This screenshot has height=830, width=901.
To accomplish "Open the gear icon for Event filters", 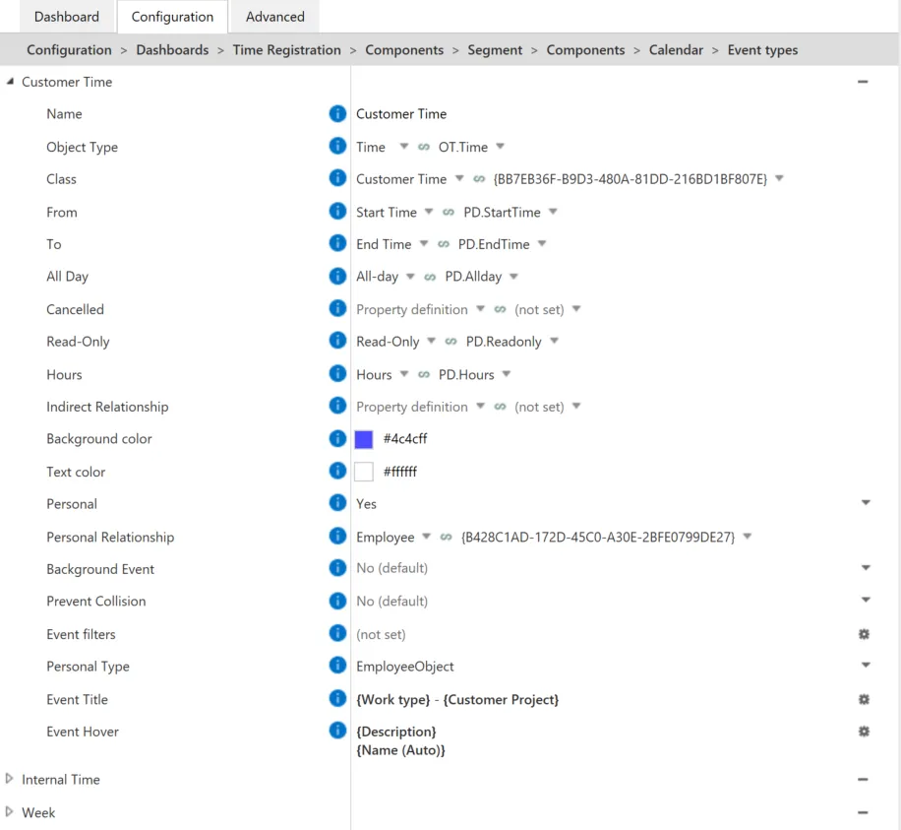I will (864, 634).
